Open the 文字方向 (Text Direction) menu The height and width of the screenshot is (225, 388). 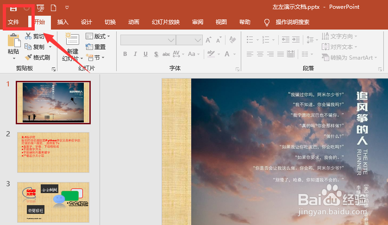339,36
